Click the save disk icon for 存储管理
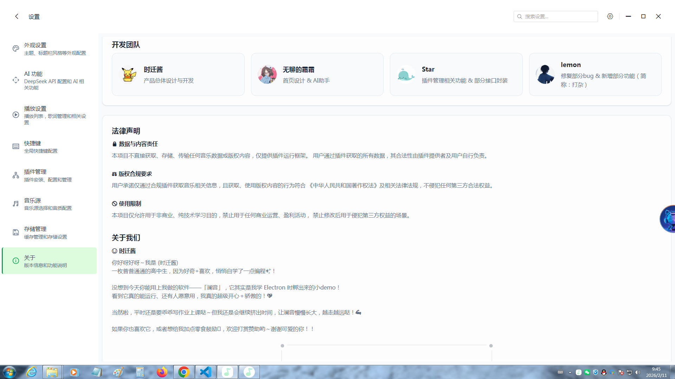 pos(16,232)
